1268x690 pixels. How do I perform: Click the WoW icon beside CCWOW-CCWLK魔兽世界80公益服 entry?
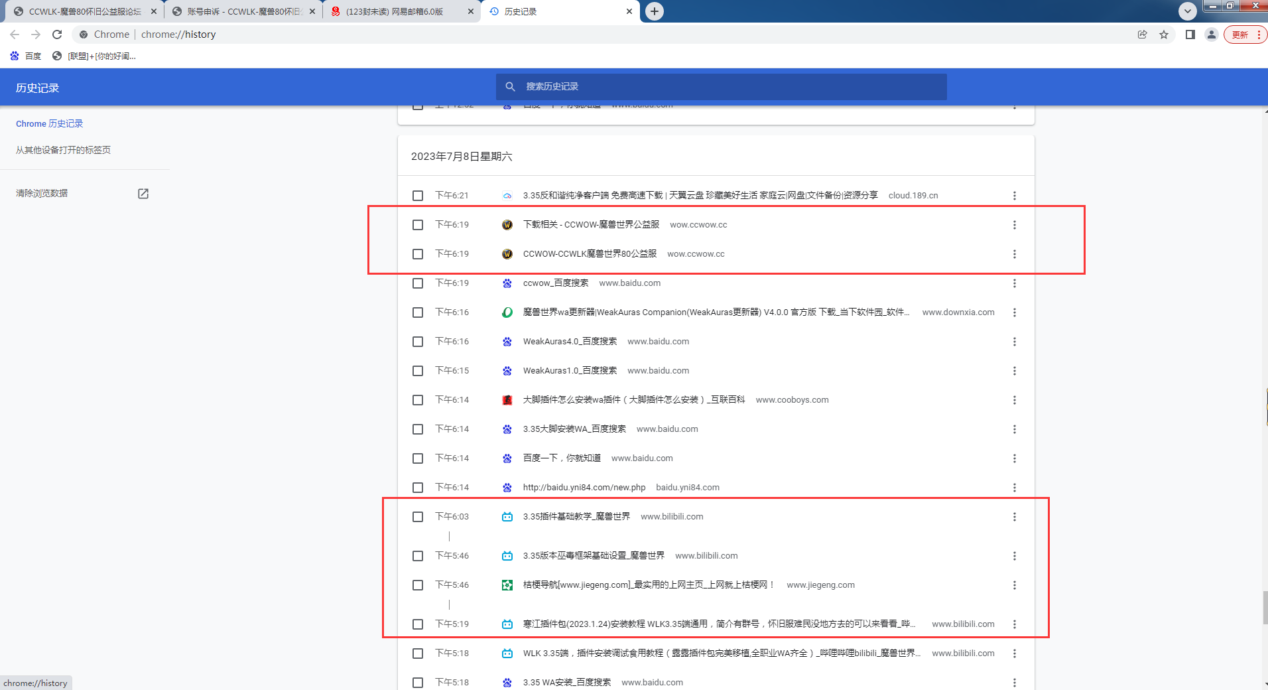coord(507,253)
